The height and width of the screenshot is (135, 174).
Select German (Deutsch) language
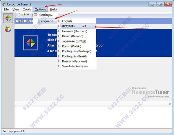pos(77,31)
